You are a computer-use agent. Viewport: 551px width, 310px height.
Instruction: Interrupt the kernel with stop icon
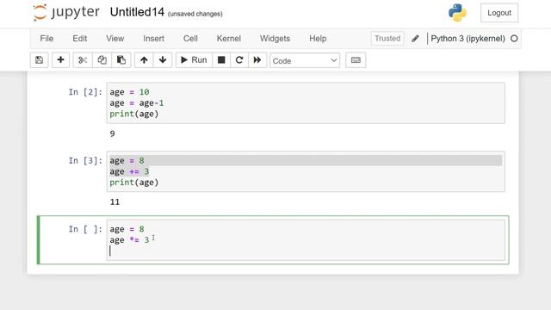click(221, 60)
